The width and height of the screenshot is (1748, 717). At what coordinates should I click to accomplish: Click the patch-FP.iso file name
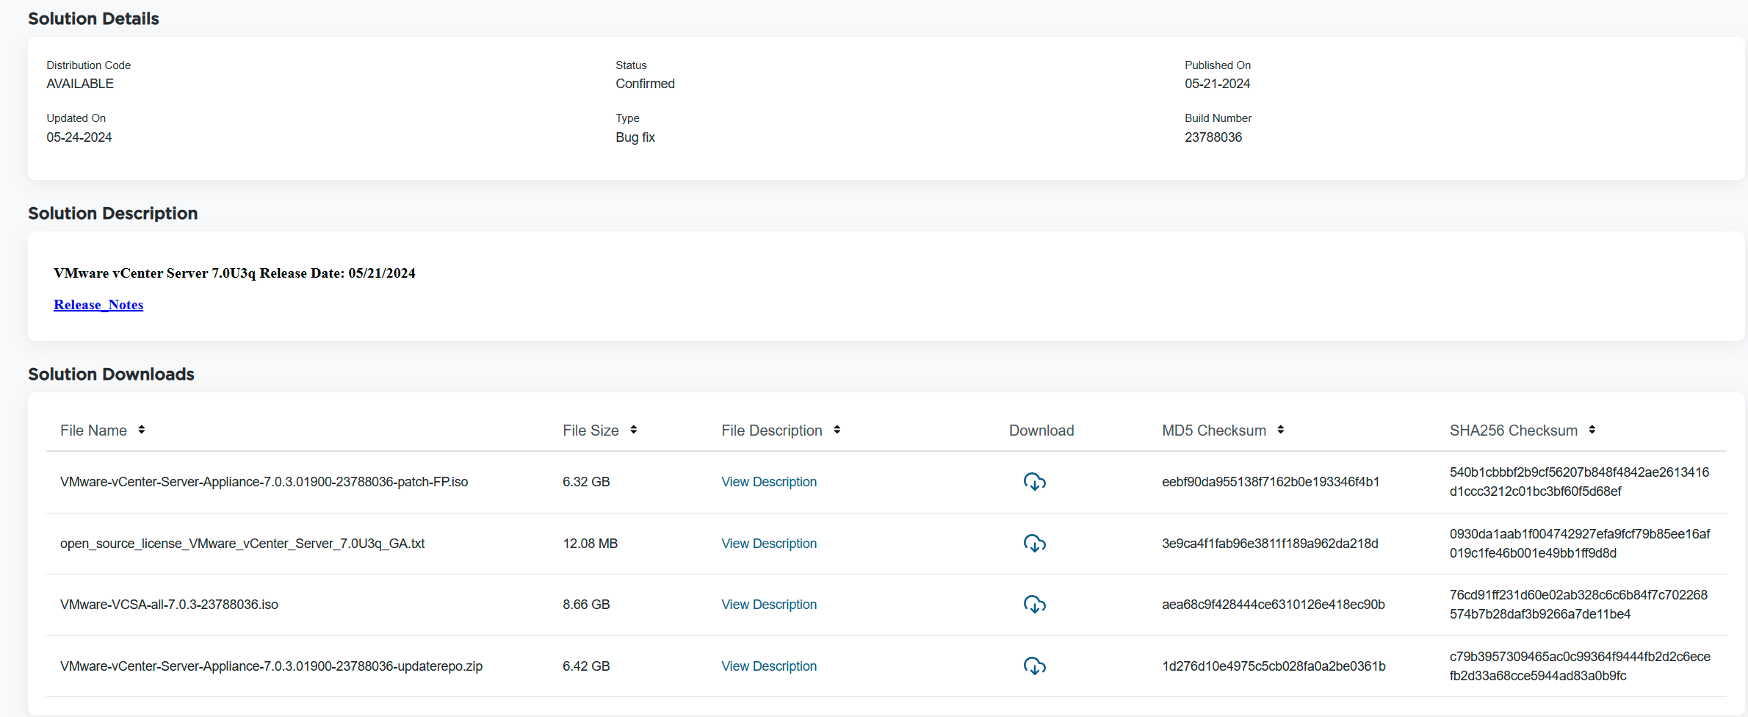(x=264, y=482)
